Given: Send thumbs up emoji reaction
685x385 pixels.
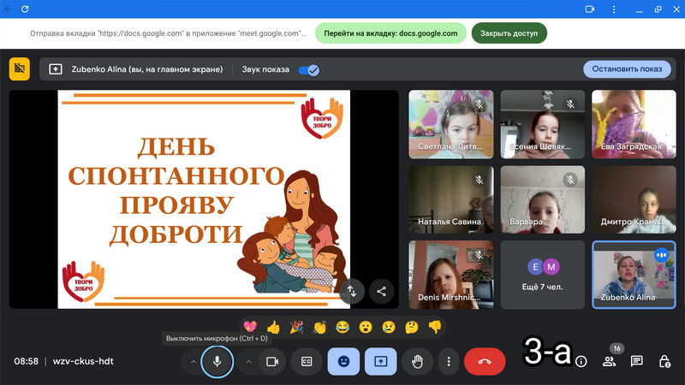Looking at the screenshot, I should [273, 327].
